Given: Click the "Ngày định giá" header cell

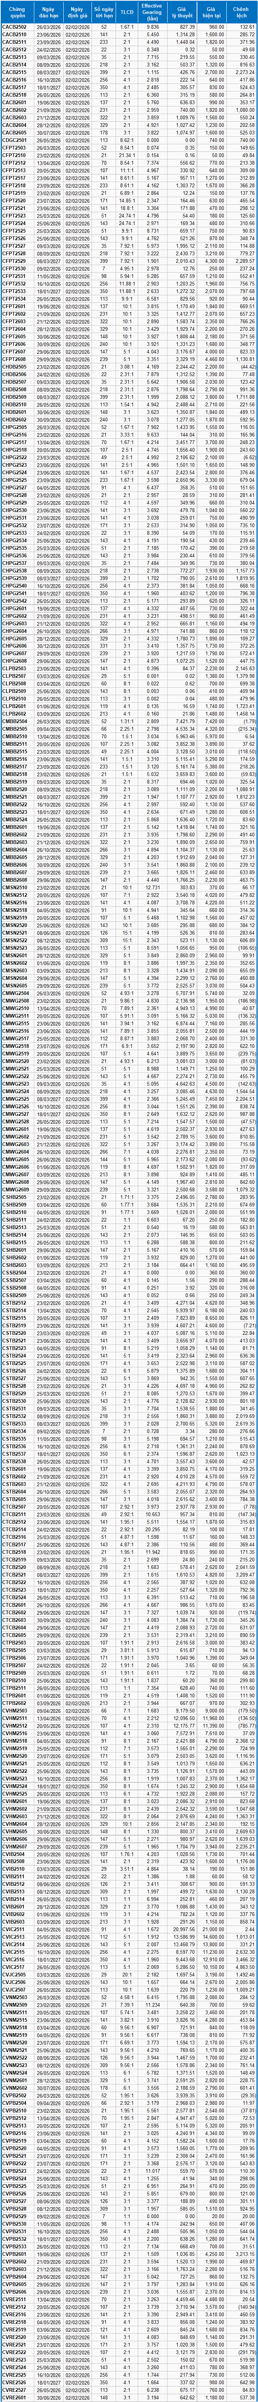Looking at the screenshot, I should 77,12.
